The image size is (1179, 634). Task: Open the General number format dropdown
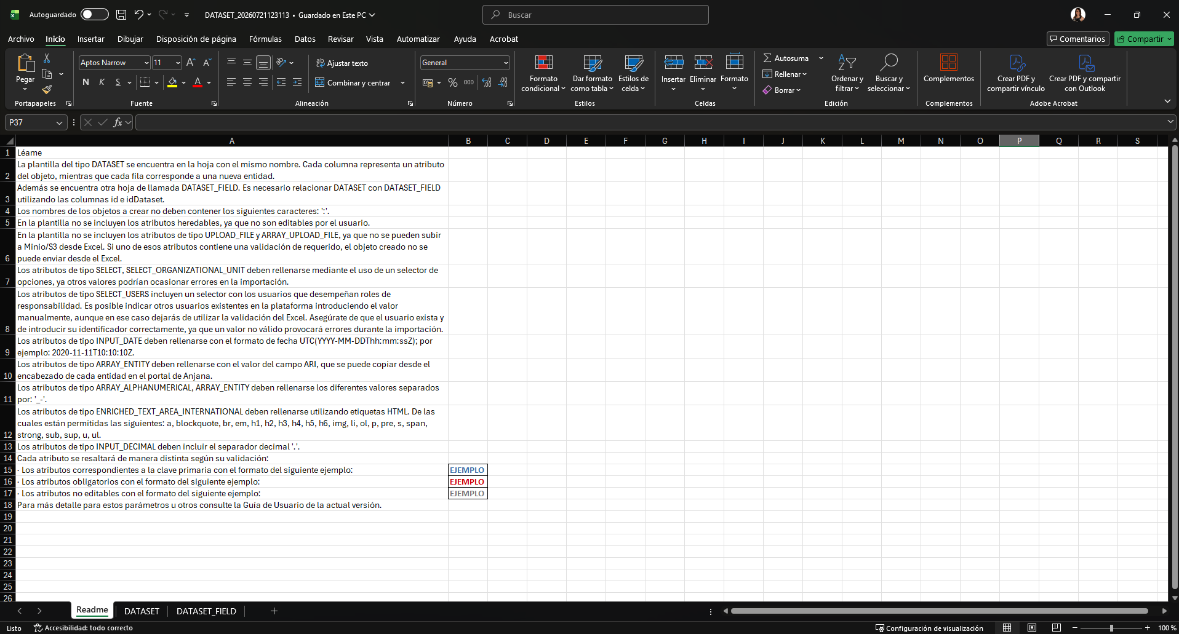click(506, 63)
